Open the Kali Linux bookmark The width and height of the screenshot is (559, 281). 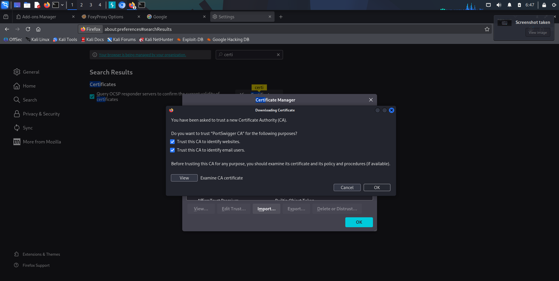[38, 40]
